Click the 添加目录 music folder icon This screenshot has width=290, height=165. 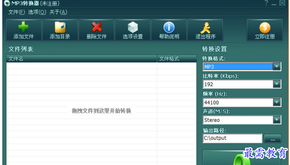point(60,27)
